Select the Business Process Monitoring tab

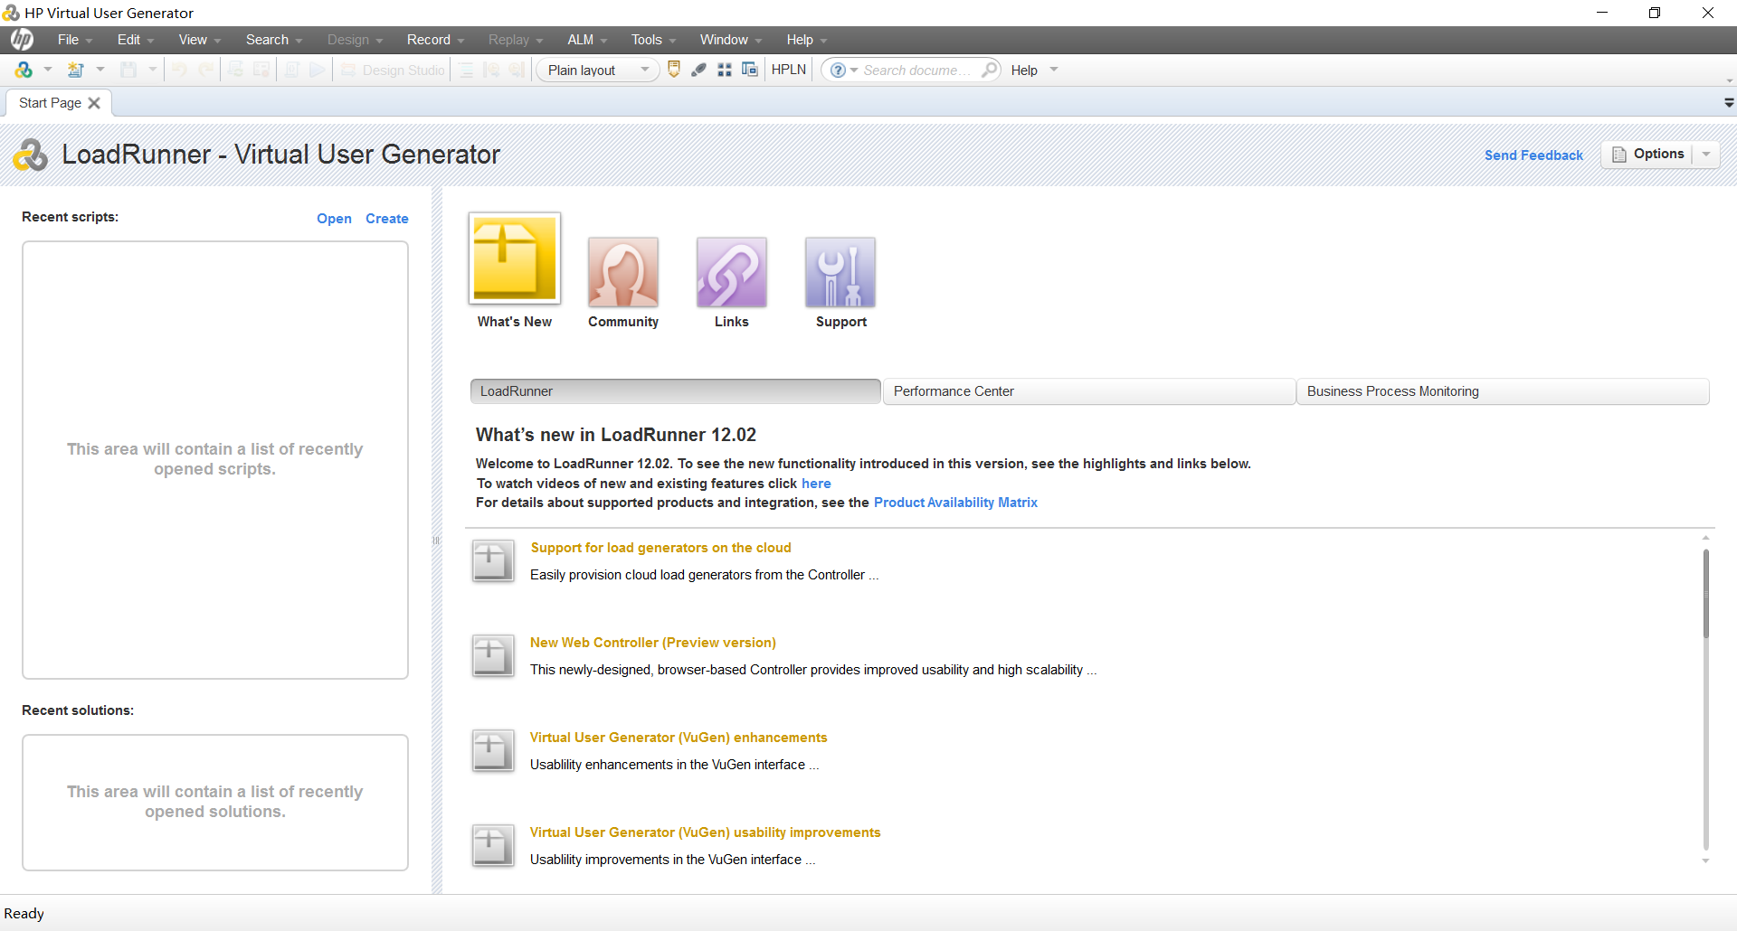1503,391
